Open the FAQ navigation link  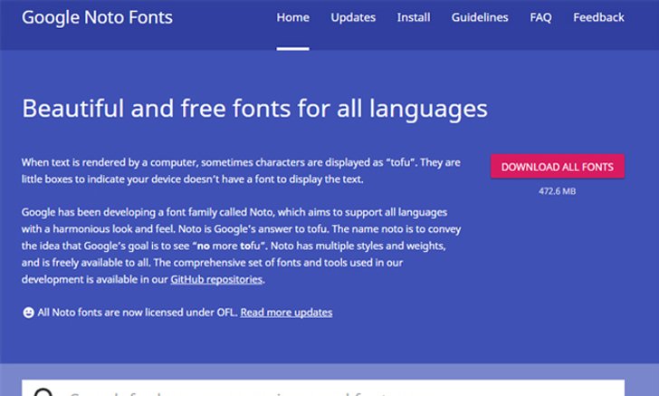[540, 17]
